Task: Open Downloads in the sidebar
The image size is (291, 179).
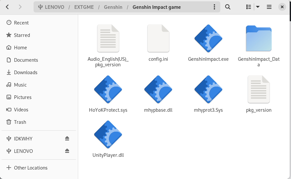Action: pos(39,73)
